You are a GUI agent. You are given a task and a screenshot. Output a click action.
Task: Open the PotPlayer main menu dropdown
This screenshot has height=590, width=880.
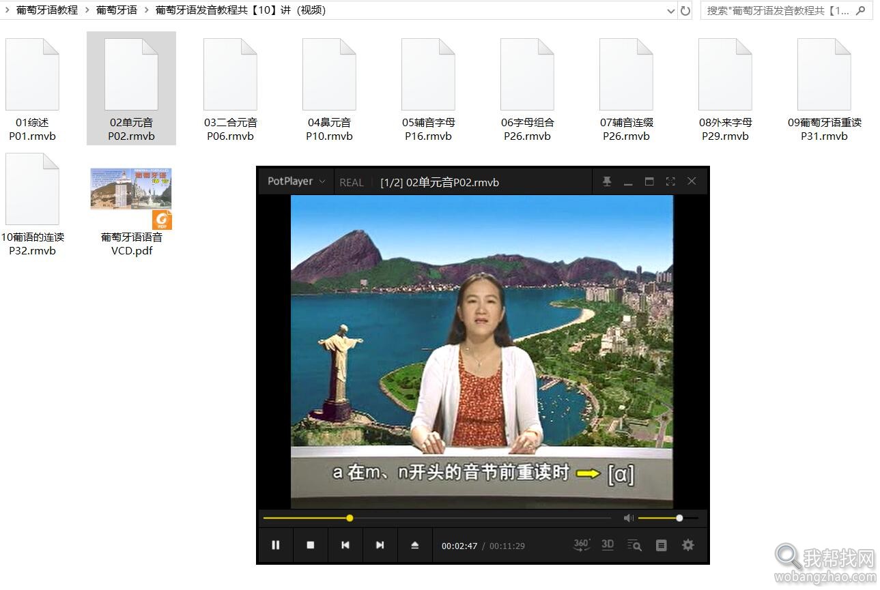[295, 181]
